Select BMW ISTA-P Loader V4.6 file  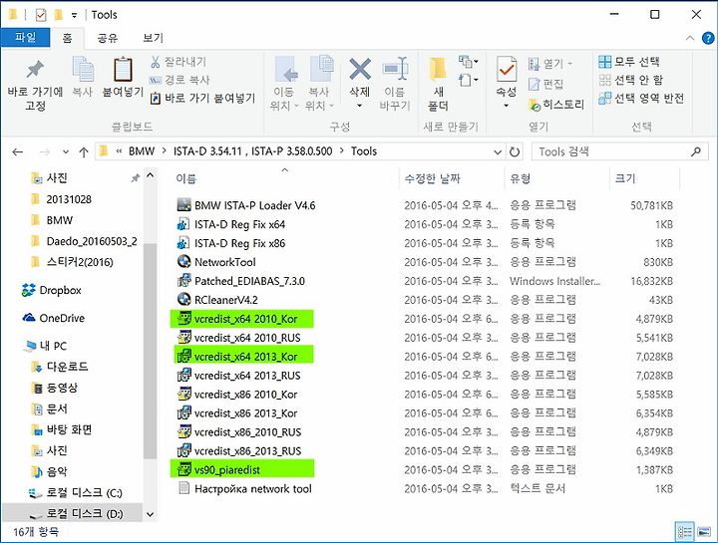point(246,205)
